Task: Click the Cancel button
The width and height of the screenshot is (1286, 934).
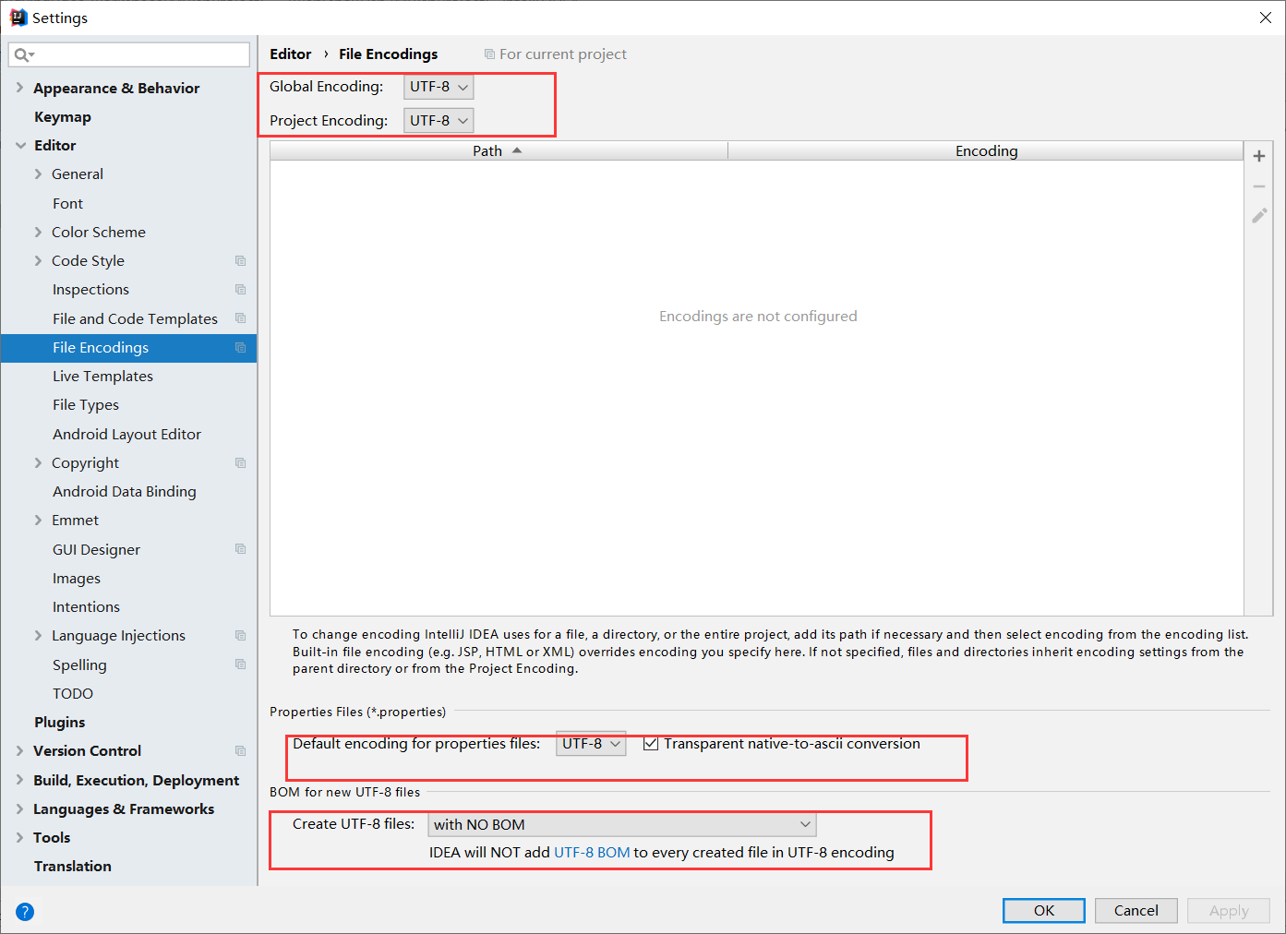Action: (1136, 911)
